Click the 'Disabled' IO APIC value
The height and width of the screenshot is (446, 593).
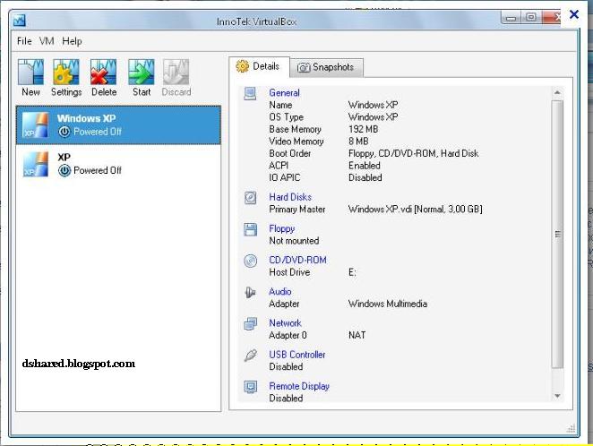365,177
